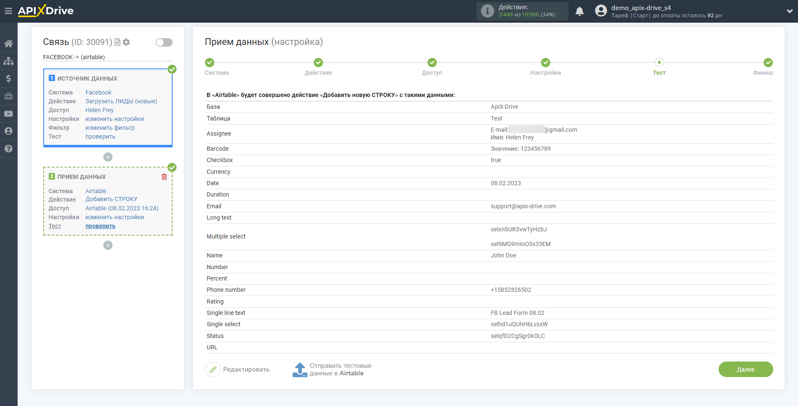The width and height of the screenshot is (798, 406).
Task: Click Airtable (08.02.2023 16:24) access link
Action: pyautogui.click(x=122, y=208)
